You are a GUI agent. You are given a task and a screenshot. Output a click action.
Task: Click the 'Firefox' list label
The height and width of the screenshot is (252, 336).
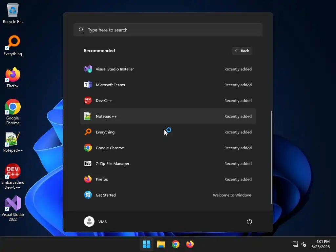(x=102, y=179)
